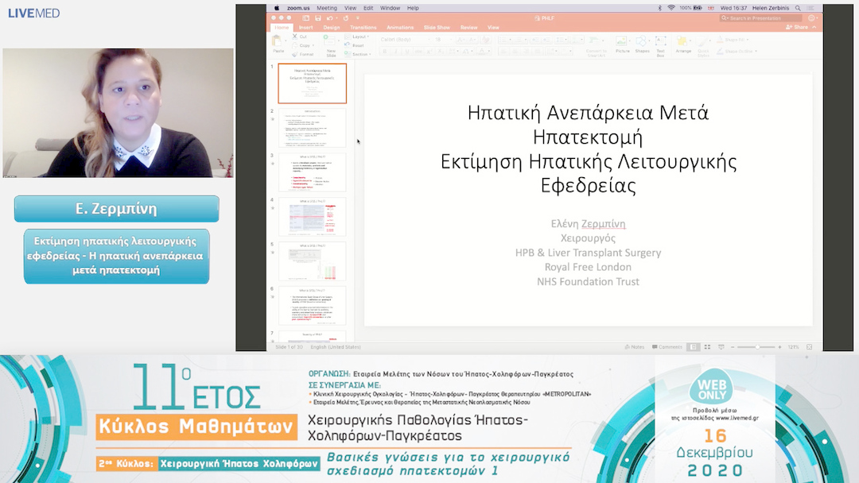This screenshot has height=483, width=859.
Task: Click the Cut scissors icon
Action: pyautogui.click(x=295, y=37)
